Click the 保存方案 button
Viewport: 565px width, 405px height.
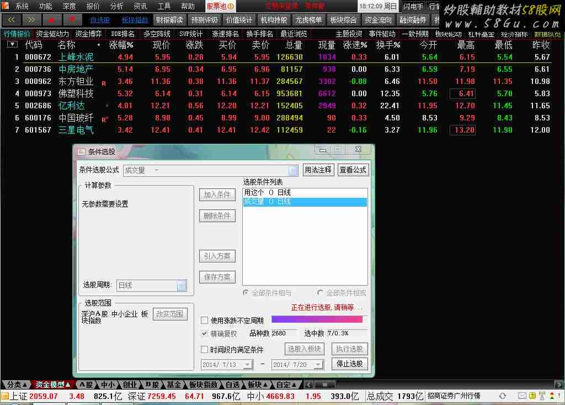[x=217, y=277]
